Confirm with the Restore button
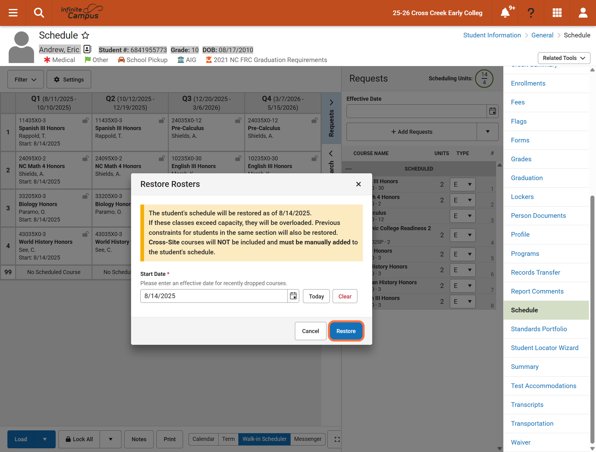The width and height of the screenshot is (596, 452). pyautogui.click(x=346, y=331)
